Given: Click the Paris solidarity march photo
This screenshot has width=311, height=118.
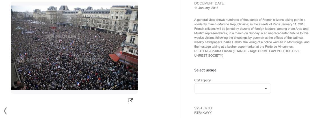Looking at the screenshot, I should point(74,48).
